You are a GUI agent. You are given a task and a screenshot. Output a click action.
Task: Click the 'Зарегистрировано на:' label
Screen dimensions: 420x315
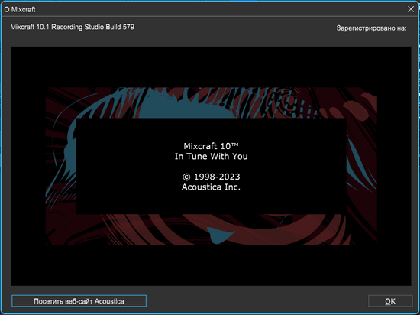[x=372, y=28]
